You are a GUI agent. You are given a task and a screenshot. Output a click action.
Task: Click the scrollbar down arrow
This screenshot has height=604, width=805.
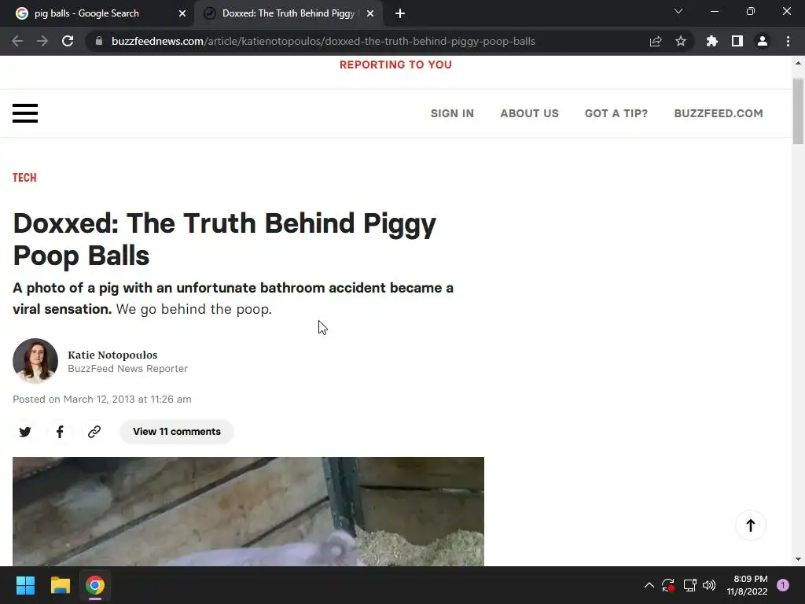click(x=798, y=559)
